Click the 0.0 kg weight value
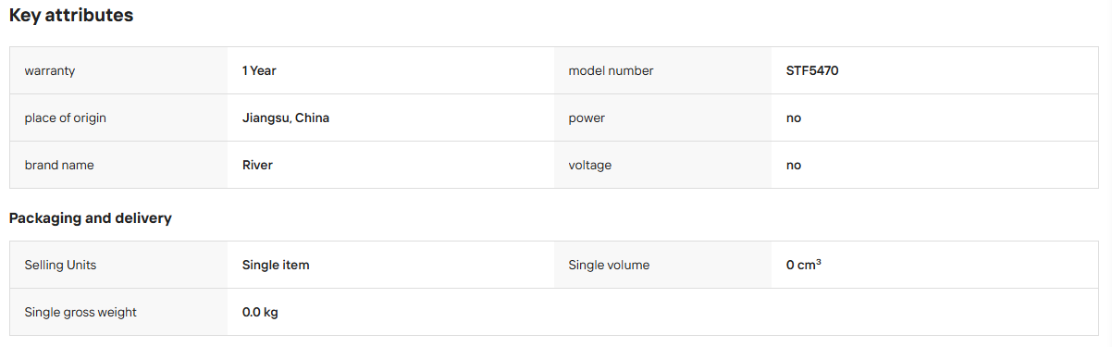This screenshot has width=1112, height=347. (260, 312)
